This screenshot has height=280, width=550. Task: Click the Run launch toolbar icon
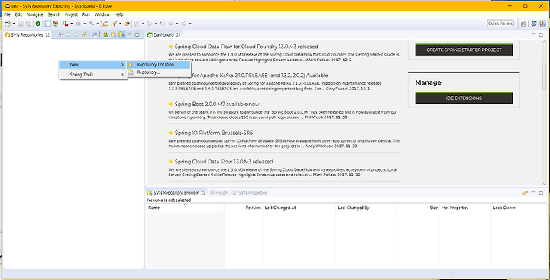pyautogui.click(x=65, y=24)
